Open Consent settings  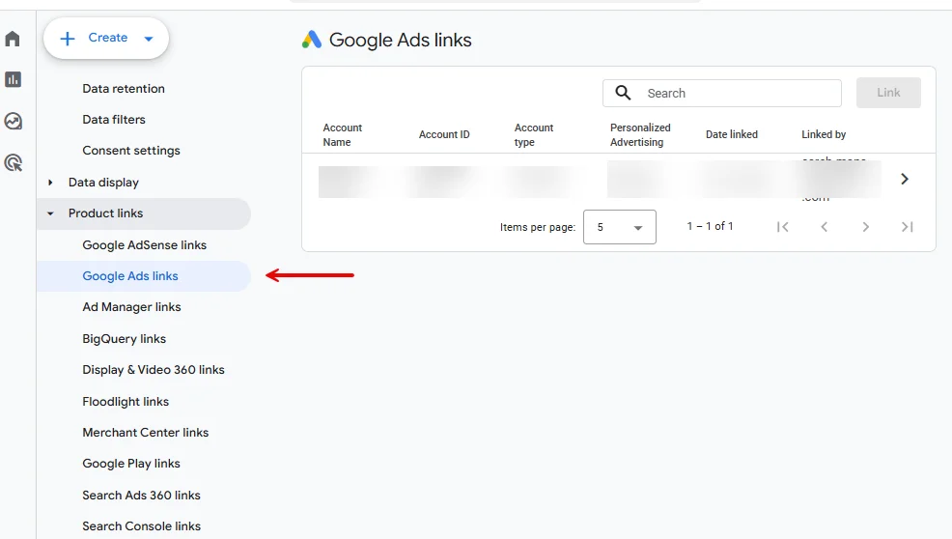pyautogui.click(x=131, y=151)
